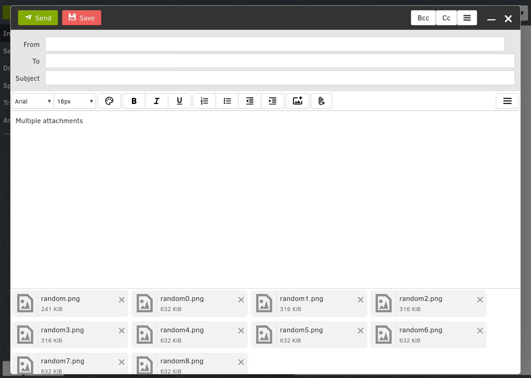Select the random2.png file name

point(421,298)
